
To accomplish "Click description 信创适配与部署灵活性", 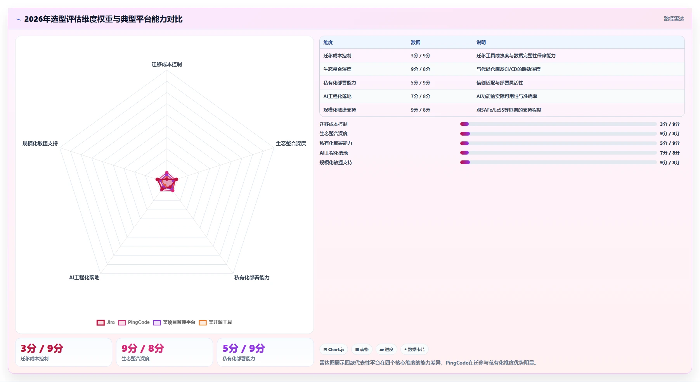I will [500, 83].
